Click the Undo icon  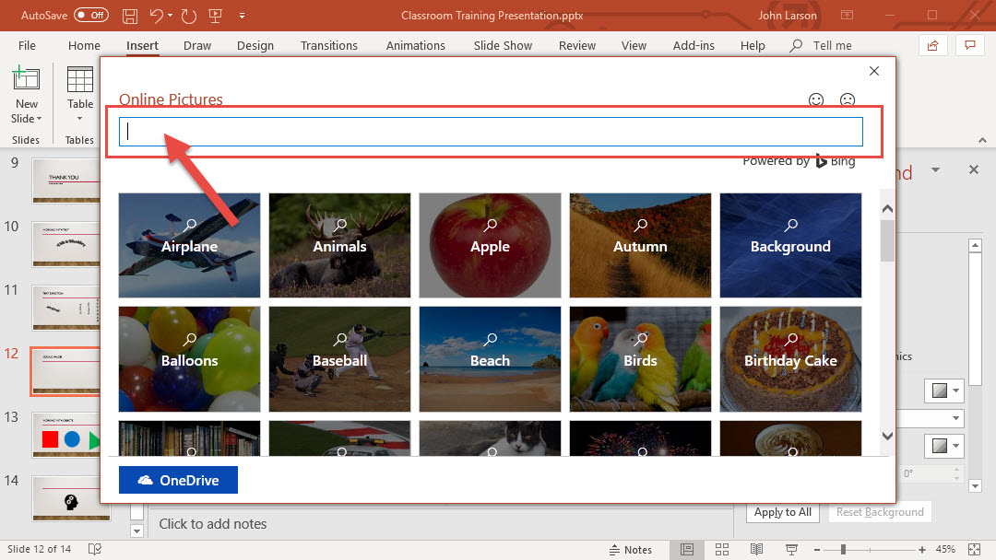click(157, 16)
